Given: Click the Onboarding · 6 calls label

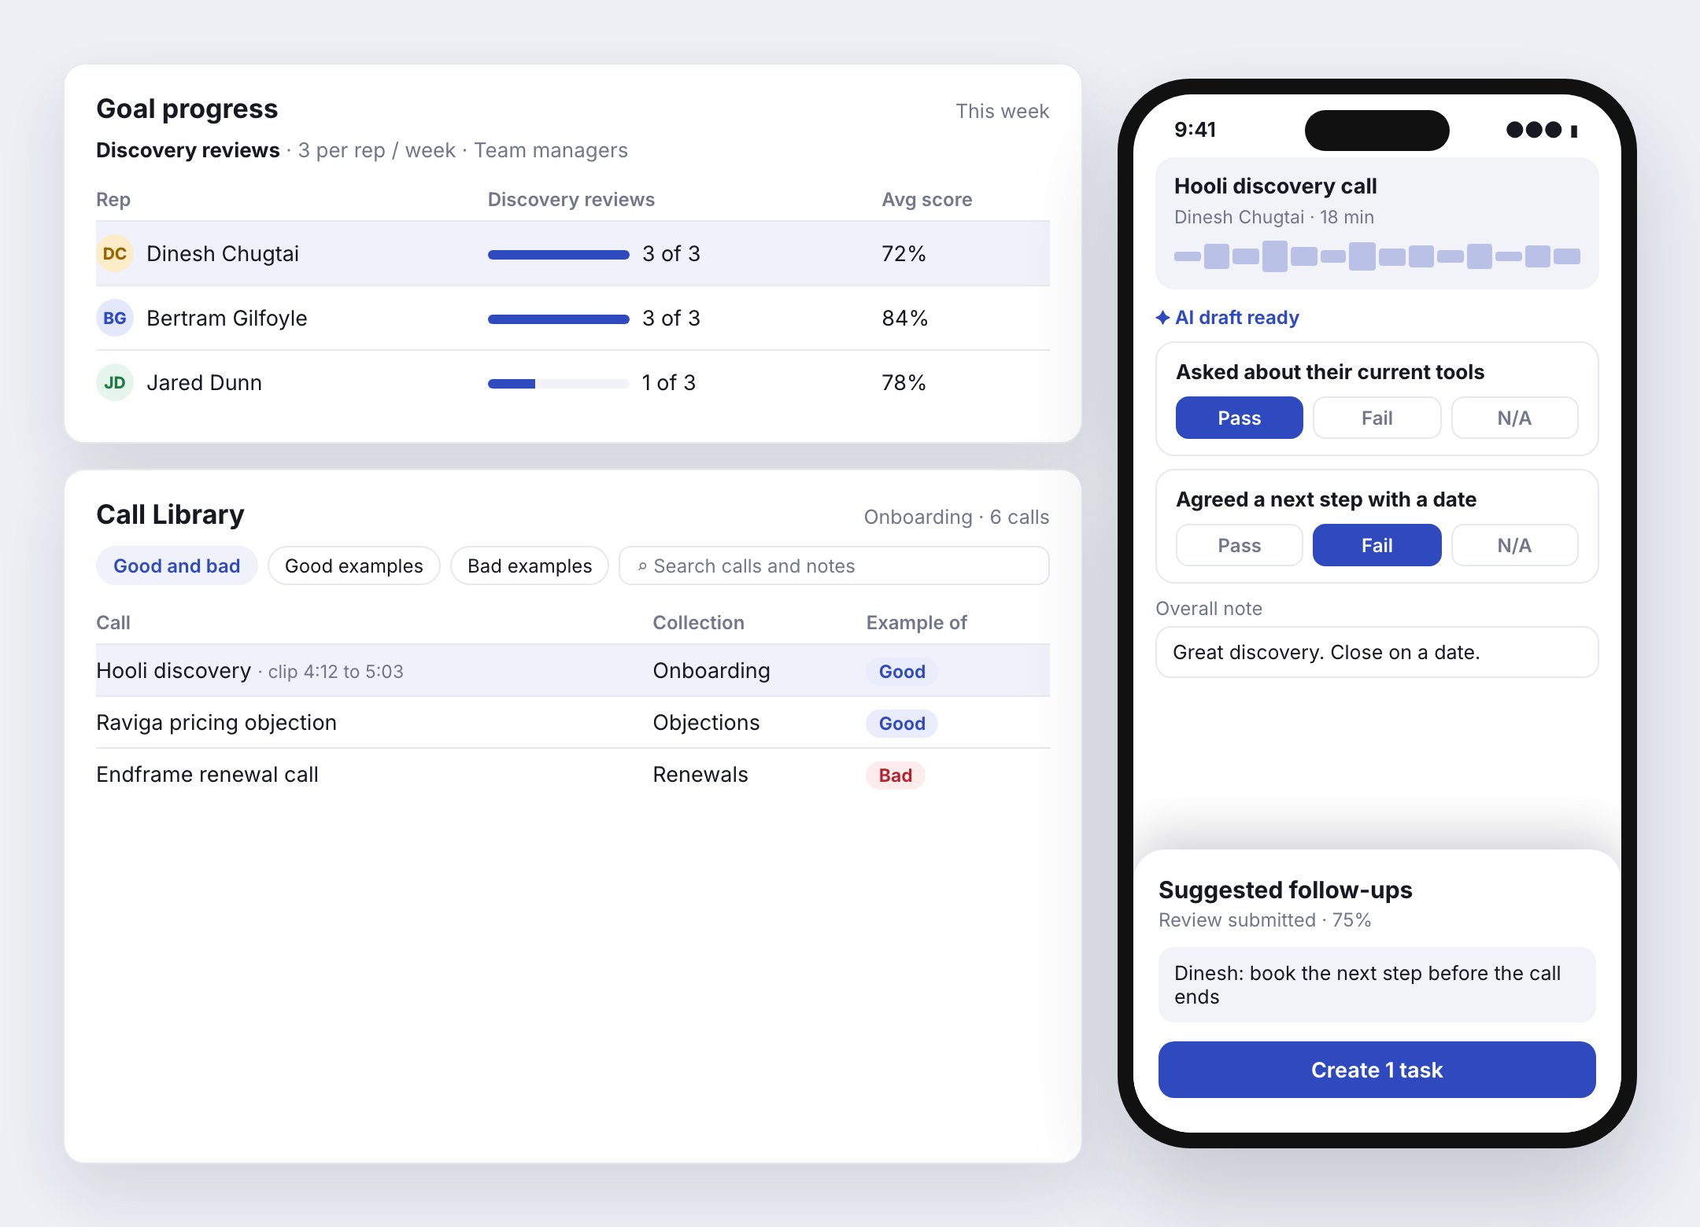Looking at the screenshot, I should [x=956, y=517].
